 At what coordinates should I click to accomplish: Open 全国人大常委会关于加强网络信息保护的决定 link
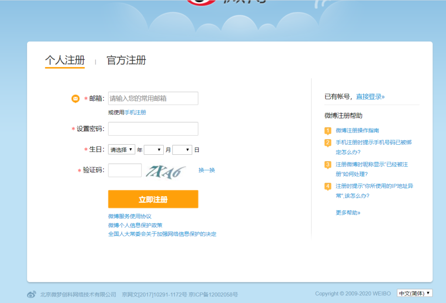pos(162,234)
